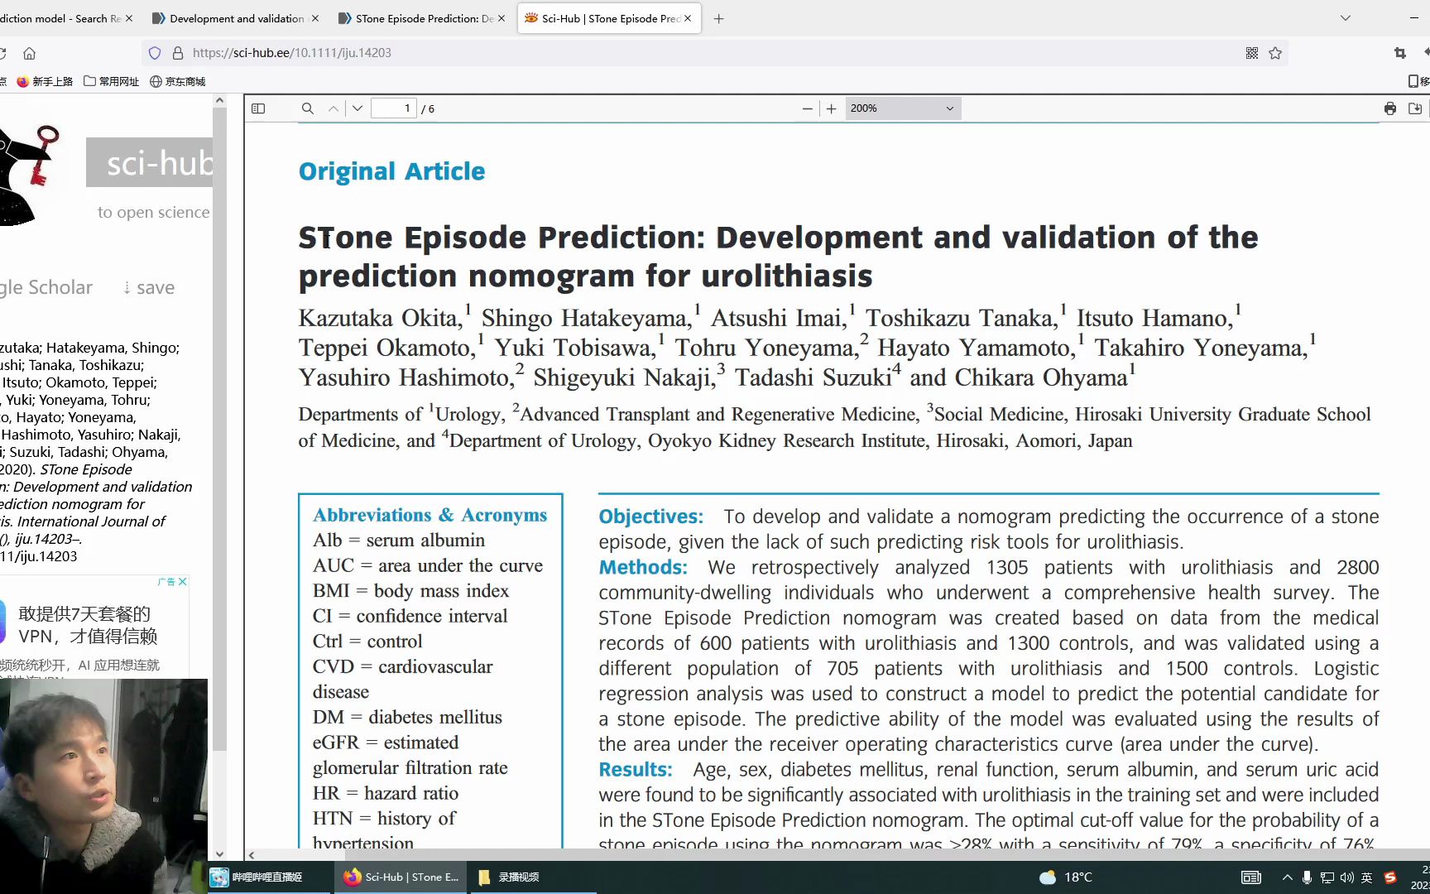
Task: Open network settings tray icon
Action: pyautogui.click(x=1327, y=877)
